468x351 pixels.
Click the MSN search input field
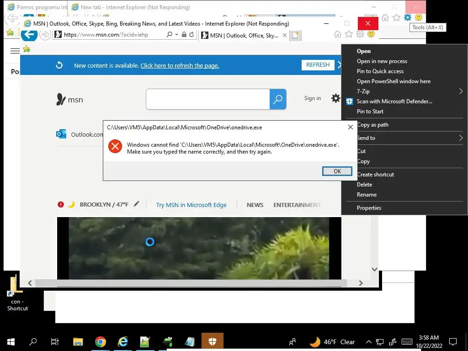pyautogui.click(x=208, y=99)
